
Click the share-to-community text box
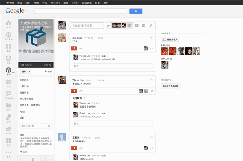click(x=87, y=25)
